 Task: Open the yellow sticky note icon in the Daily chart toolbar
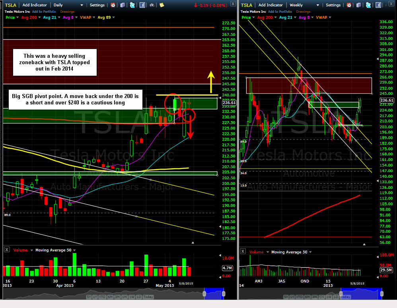pos(162,5)
